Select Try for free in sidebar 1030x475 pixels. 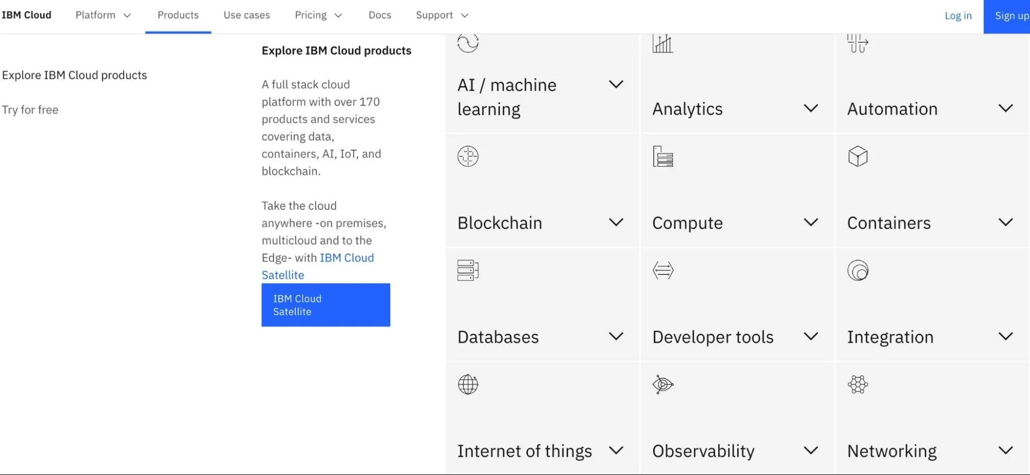click(x=30, y=110)
